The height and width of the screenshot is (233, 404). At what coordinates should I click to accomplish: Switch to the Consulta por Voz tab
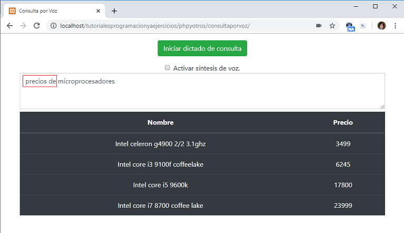[x=54, y=11]
